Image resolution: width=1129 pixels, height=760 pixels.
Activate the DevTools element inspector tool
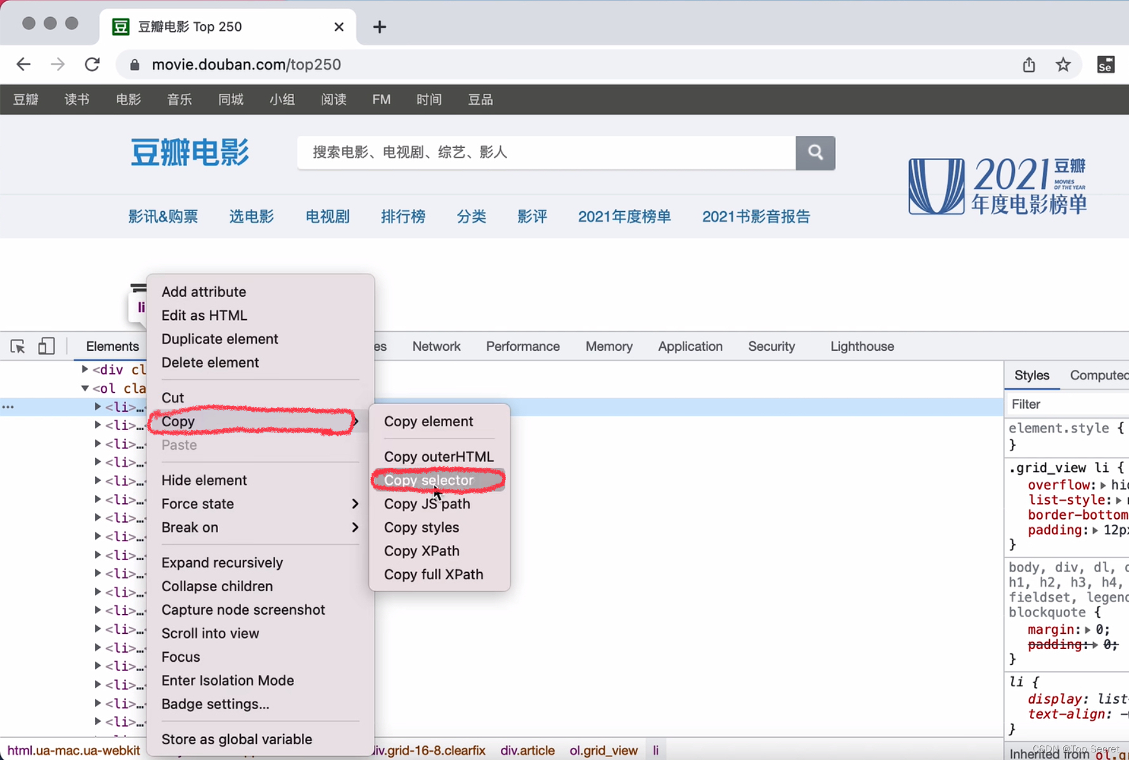[18, 346]
